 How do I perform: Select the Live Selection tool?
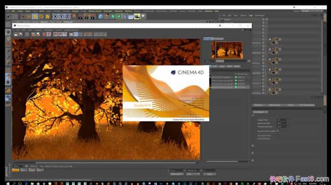[23, 17]
